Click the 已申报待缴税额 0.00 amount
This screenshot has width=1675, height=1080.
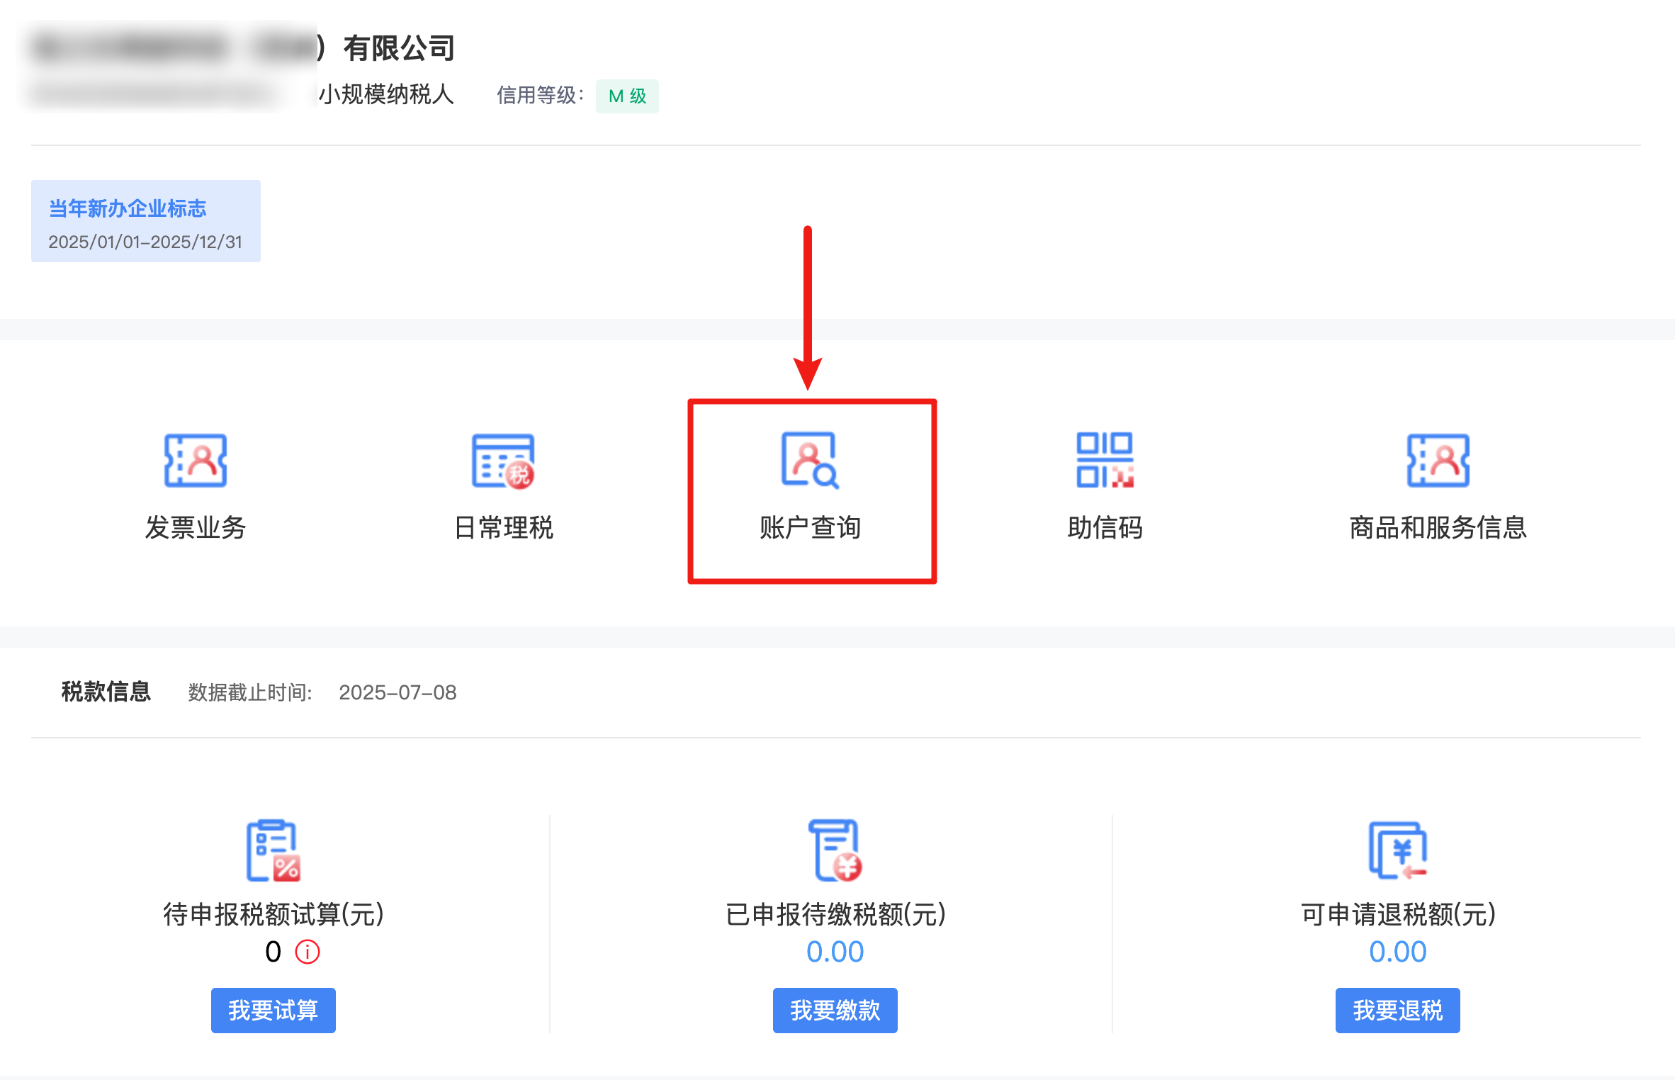coord(835,952)
